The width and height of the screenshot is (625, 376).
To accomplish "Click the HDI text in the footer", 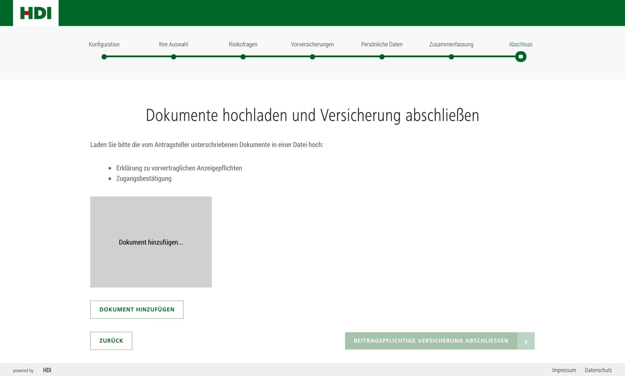I will [x=47, y=370].
